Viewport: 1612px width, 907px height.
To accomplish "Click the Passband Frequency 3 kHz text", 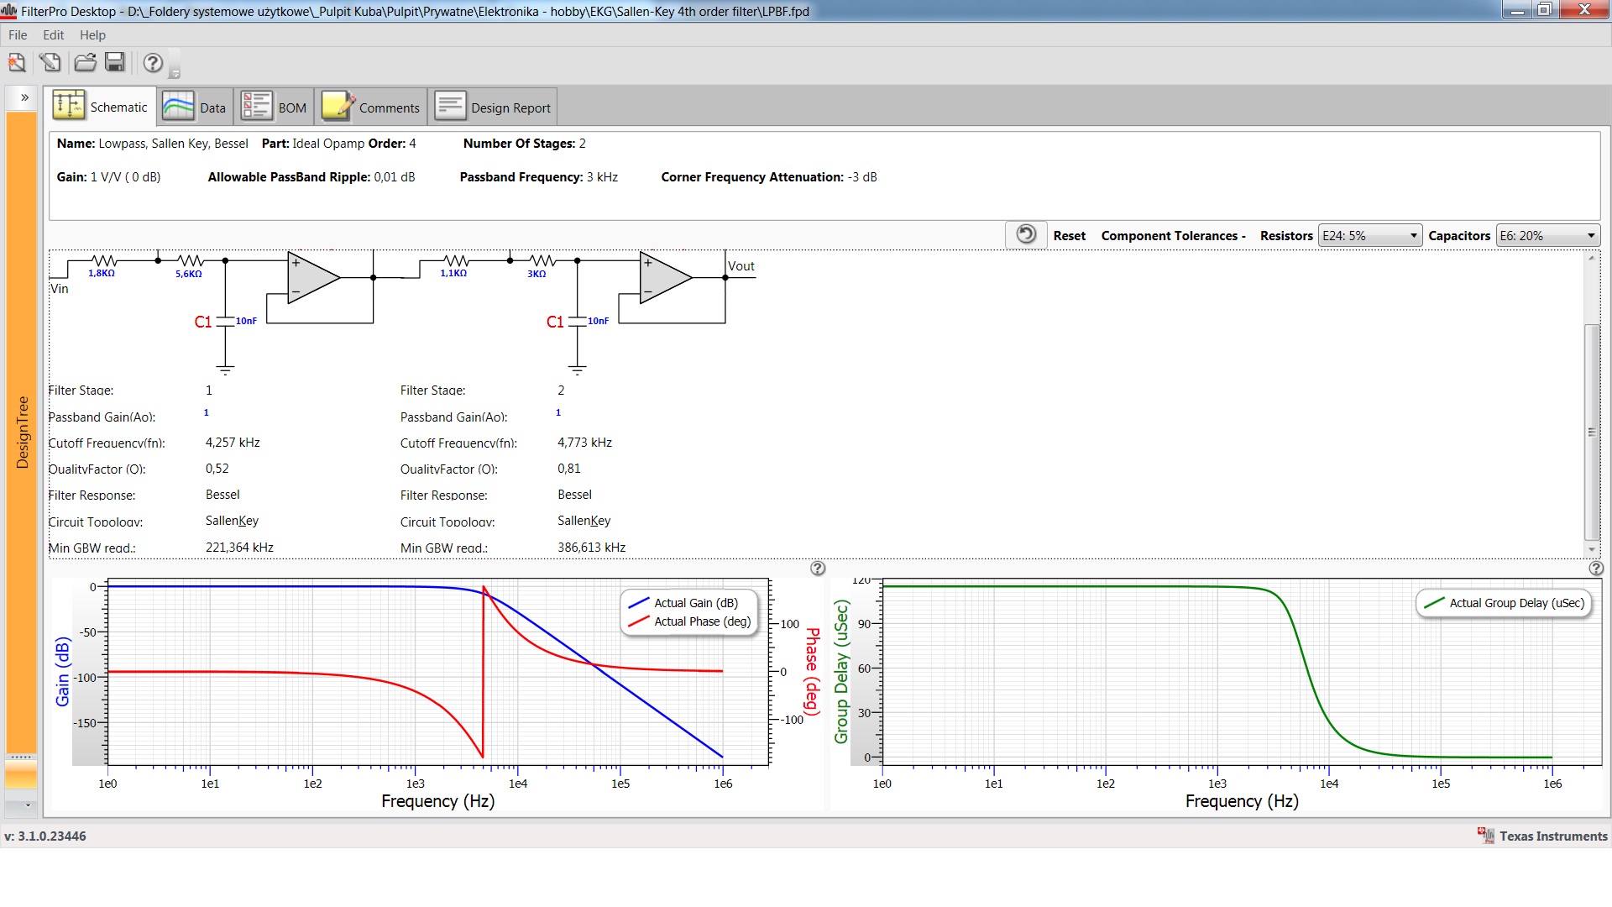I will click(539, 177).
